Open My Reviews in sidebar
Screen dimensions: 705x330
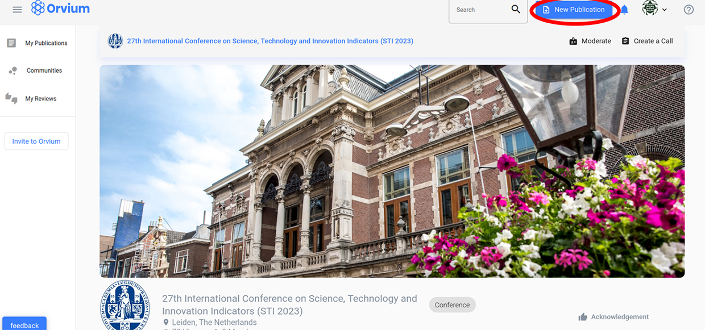tap(38, 98)
